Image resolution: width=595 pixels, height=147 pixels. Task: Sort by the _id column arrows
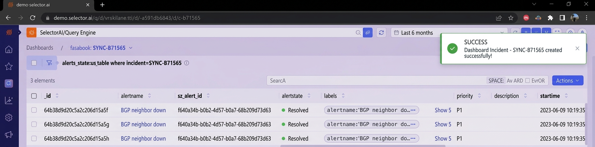click(57, 96)
